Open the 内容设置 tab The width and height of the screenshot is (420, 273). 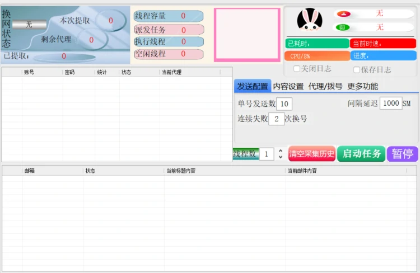pyautogui.click(x=288, y=86)
